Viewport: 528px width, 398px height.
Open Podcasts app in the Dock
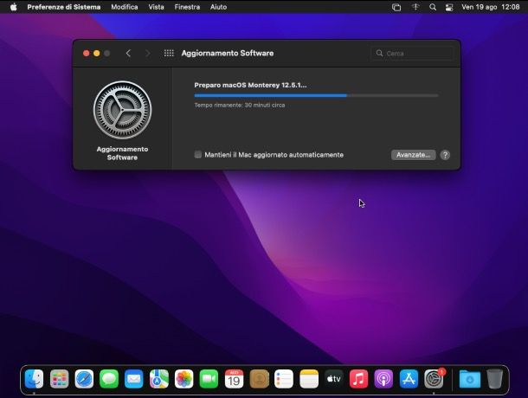click(x=383, y=379)
